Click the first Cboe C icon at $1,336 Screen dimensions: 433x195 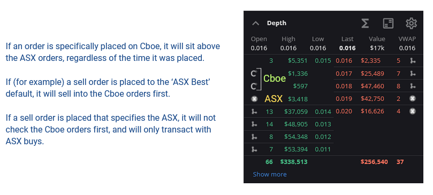coord(254,74)
